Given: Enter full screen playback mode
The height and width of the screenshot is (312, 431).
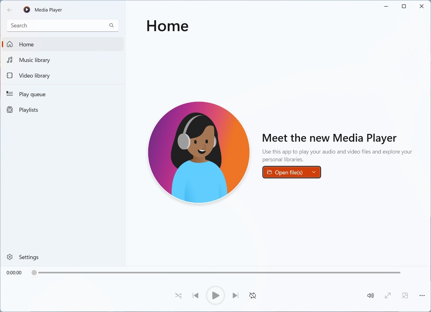Looking at the screenshot, I should coord(388,295).
